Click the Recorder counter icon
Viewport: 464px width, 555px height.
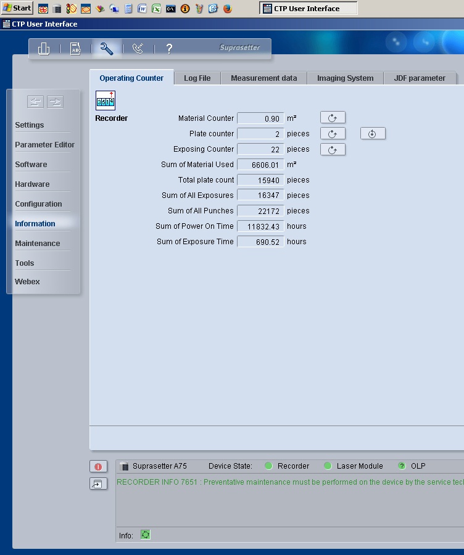pos(106,101)
